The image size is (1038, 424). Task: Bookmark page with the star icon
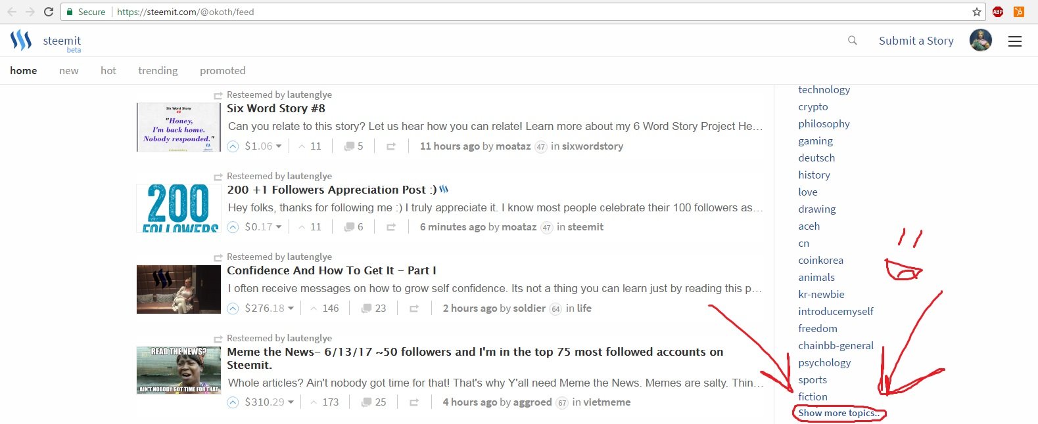[977, 12]
